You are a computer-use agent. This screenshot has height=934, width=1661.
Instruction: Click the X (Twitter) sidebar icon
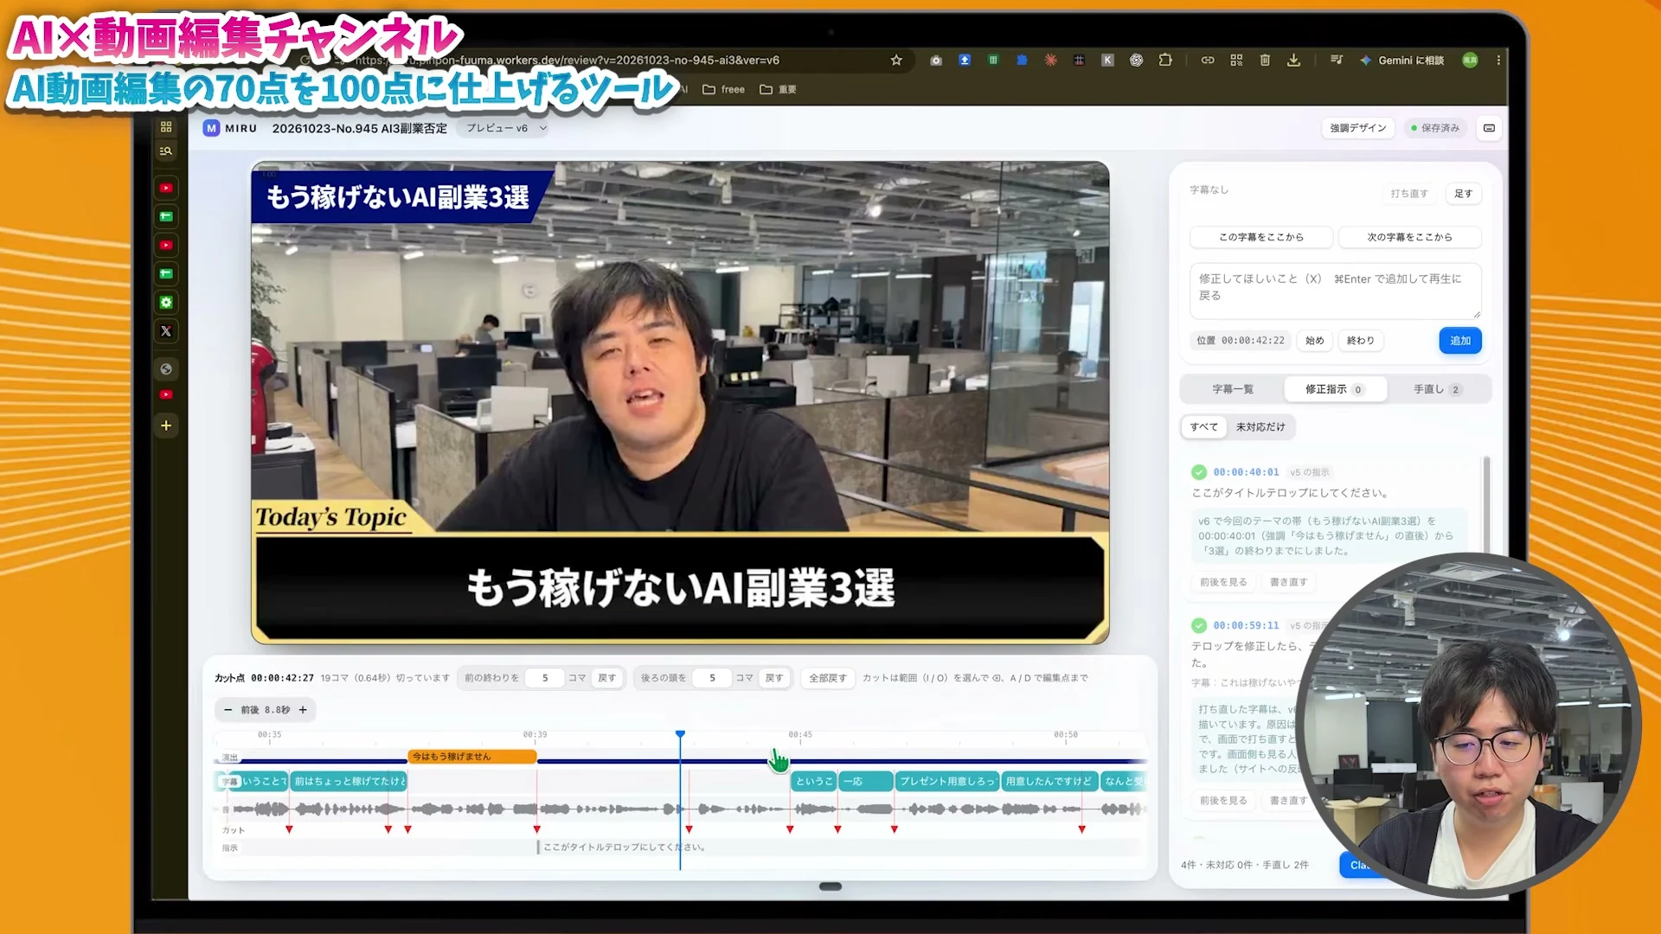coord(166,331)
